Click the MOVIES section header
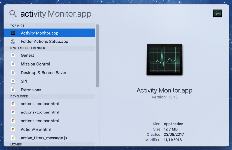This screenshot has width=232, height=150. click(16, 144)
